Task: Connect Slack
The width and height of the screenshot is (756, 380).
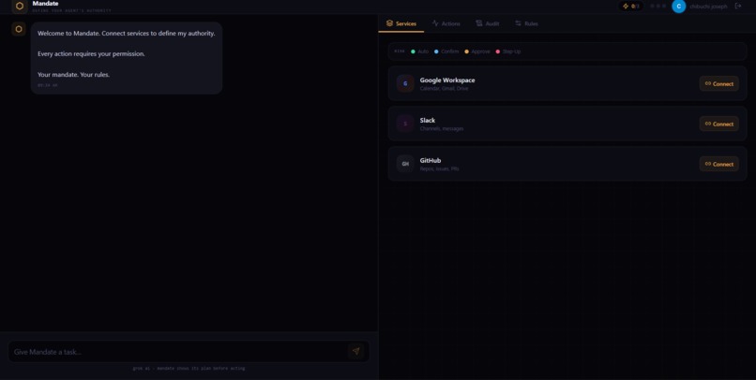Action: [718, 124]
